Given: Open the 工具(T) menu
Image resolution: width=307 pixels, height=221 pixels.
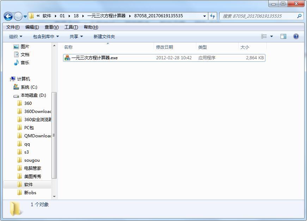Looking at the screenshot, I should [x=71, y=27].
